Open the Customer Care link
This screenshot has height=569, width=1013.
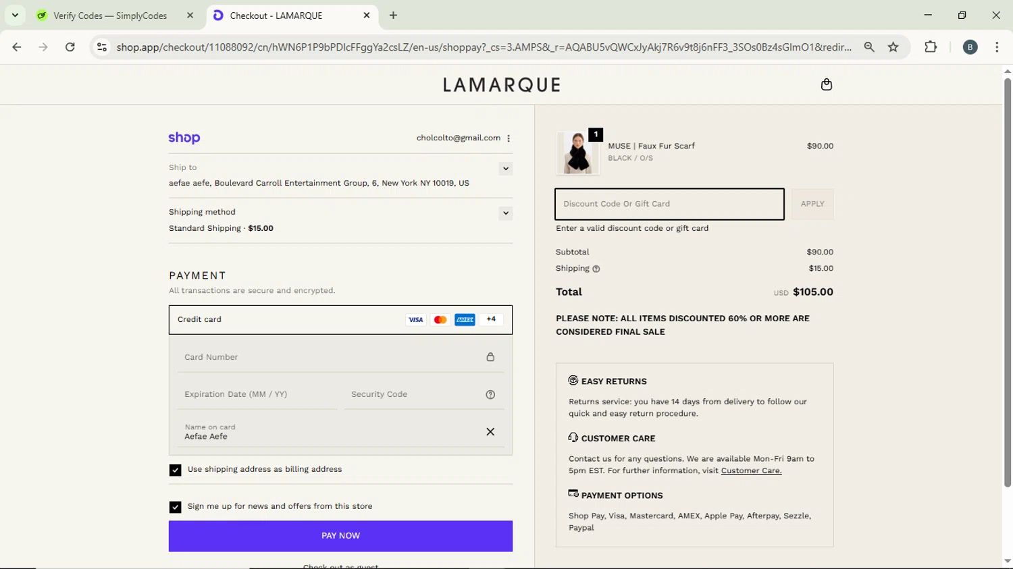751,470
